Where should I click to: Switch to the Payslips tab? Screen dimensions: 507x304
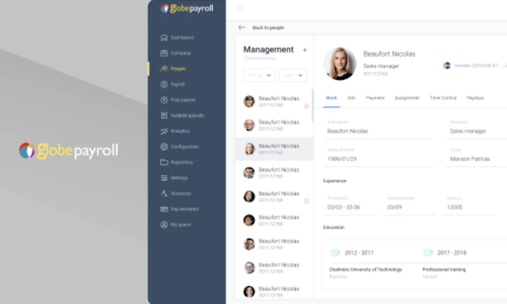pyautogui.click(x=475, y=98)
